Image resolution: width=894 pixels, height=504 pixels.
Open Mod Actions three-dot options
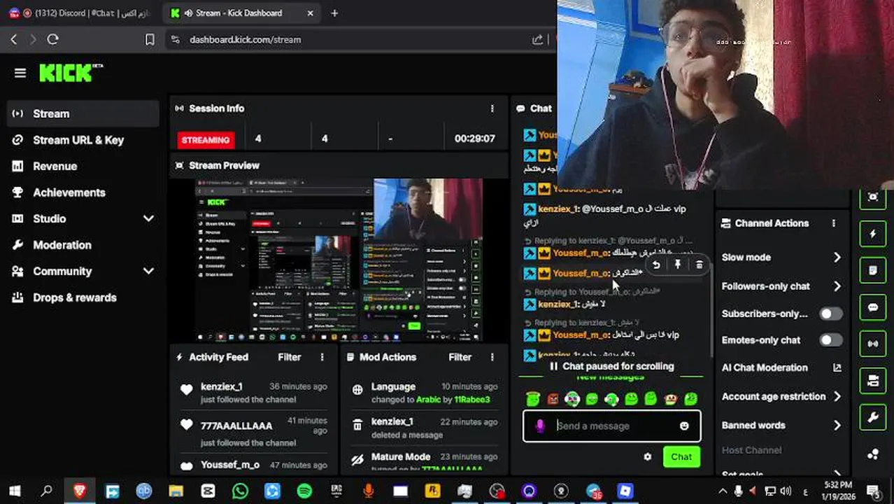pos(492,357)
